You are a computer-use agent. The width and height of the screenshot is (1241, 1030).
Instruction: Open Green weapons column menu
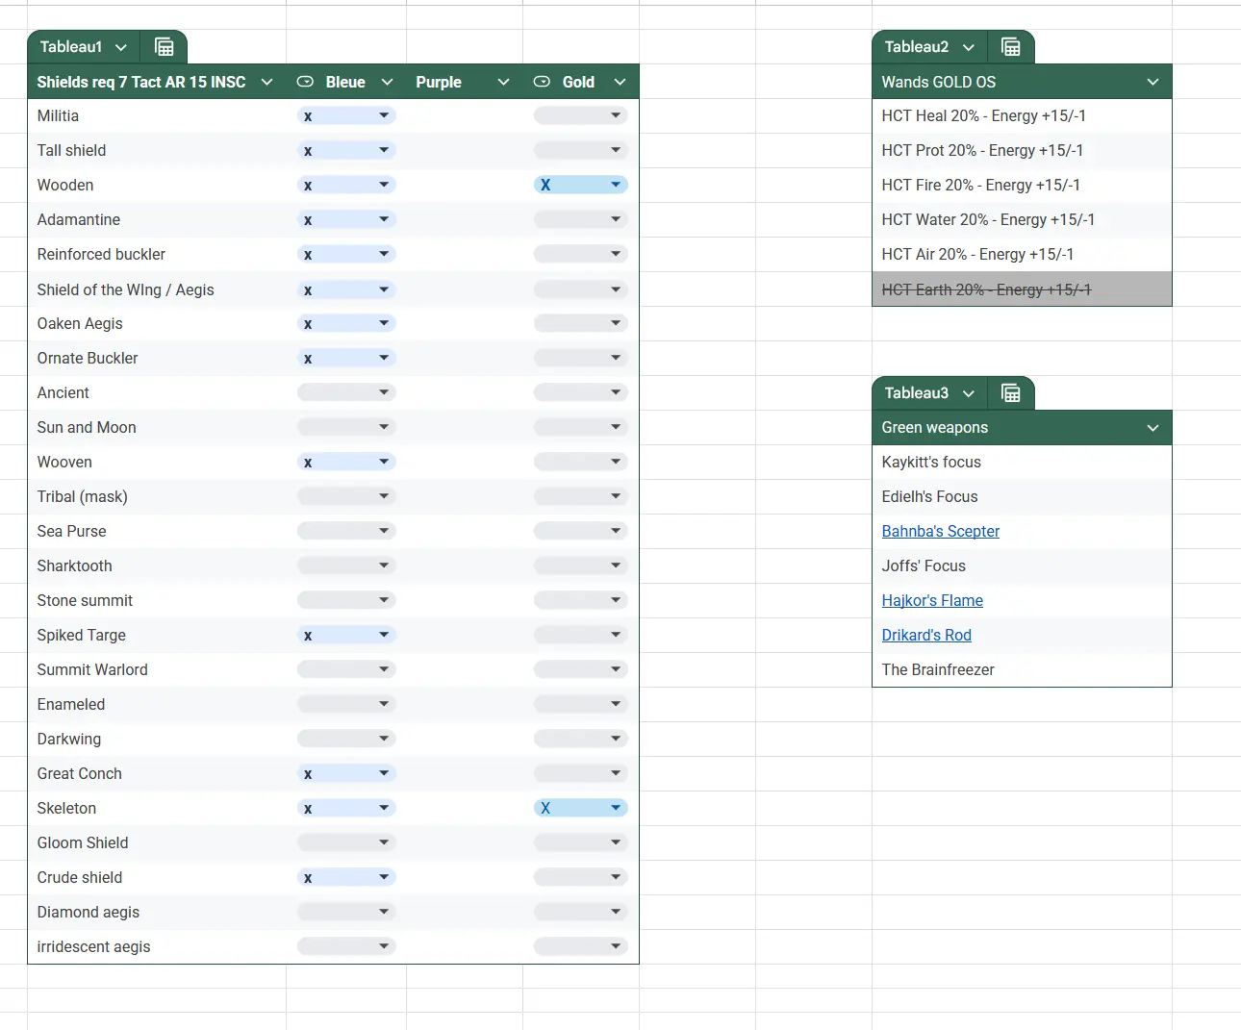click(x=1152, y=428)
